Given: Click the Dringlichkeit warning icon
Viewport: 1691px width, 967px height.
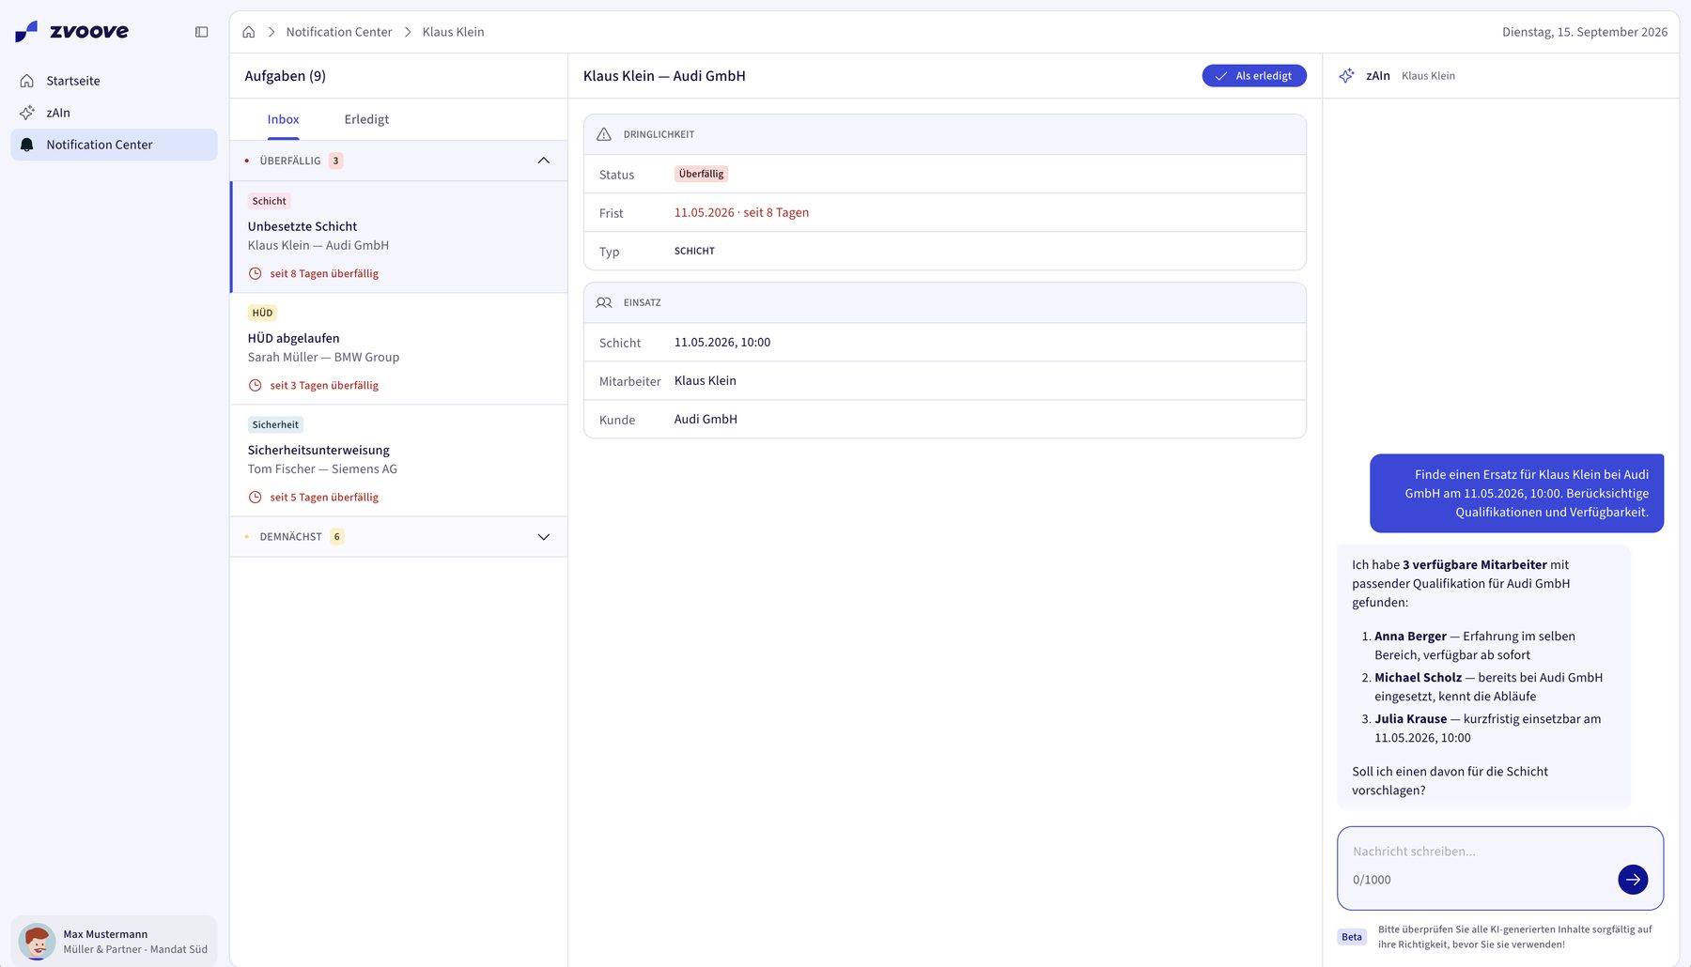Looking at the screenshot, I should click(x=604, y=134).
